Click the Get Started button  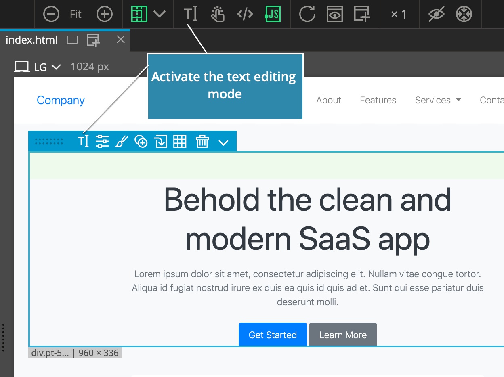click(x=273, y=335)
